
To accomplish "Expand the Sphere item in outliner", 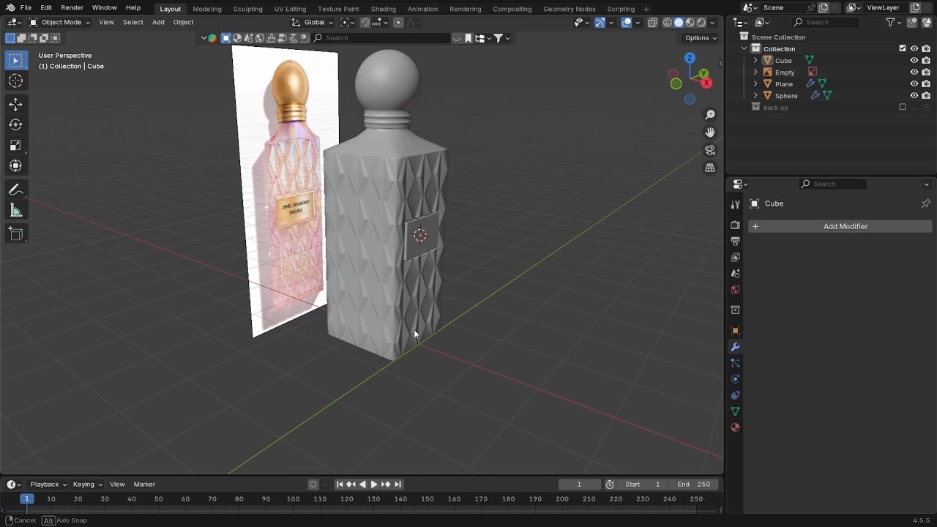I will pyautogui.click(x=755, y=96).
